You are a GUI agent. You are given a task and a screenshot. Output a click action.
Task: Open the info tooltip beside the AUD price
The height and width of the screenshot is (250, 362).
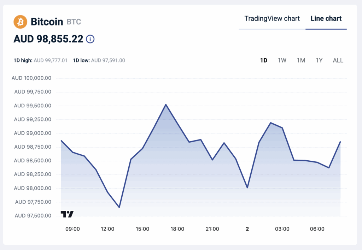(90, 39)
